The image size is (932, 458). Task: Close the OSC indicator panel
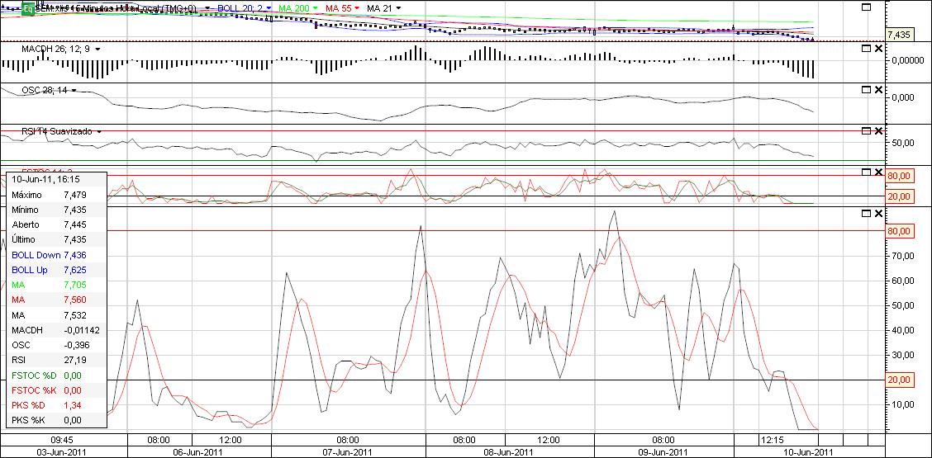(878, 89)
